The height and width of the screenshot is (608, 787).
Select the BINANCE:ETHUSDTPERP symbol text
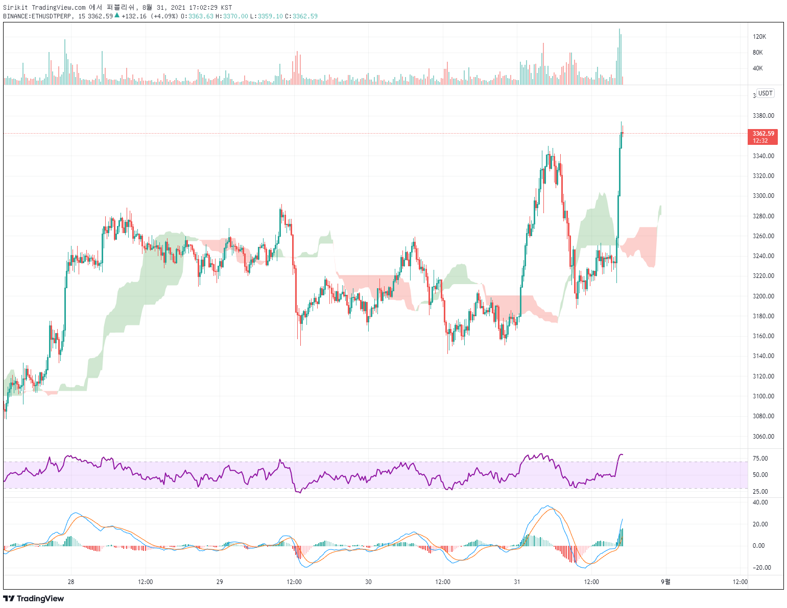37,16
